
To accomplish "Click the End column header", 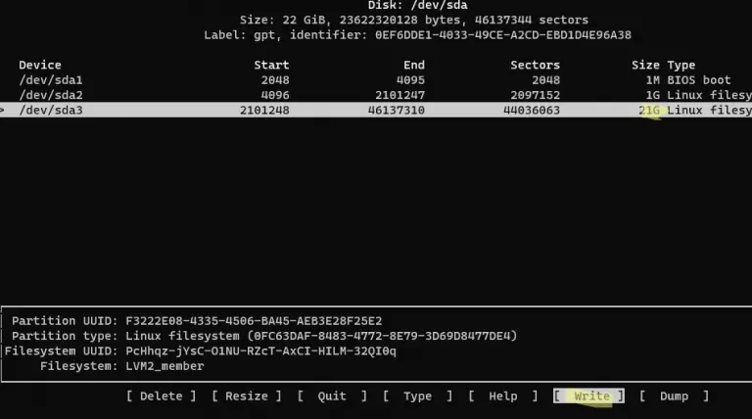I will pyautogui.click(x=414, y=65).
